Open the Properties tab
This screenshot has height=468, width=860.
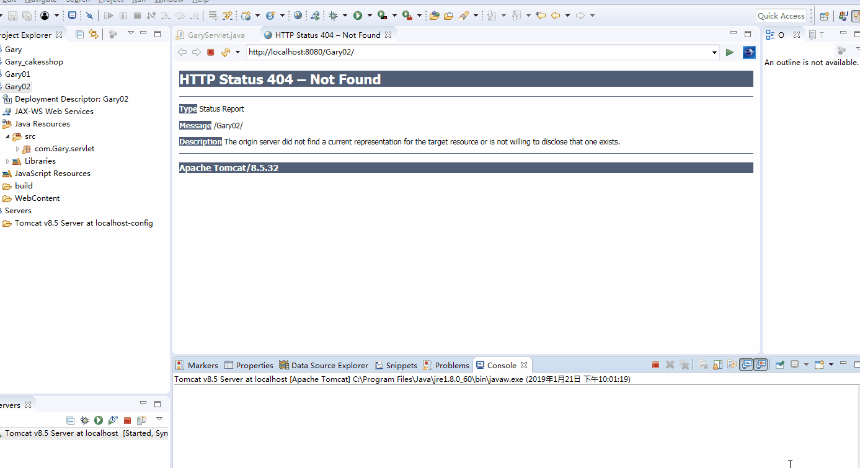tap(249, 365)
